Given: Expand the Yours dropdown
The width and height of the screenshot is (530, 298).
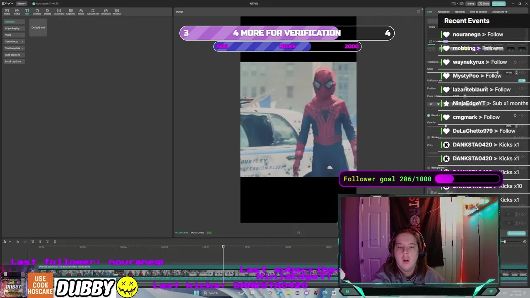Looking at the screenshot, I should [14, 35].
